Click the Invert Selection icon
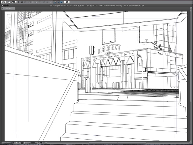 tap(47, 2)
